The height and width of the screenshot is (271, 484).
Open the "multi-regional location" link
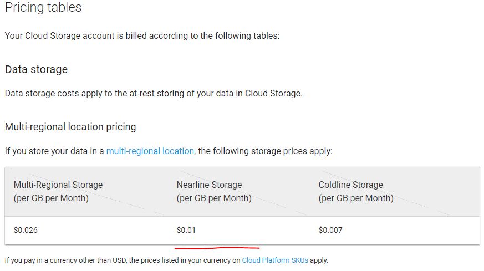(150, 151)
